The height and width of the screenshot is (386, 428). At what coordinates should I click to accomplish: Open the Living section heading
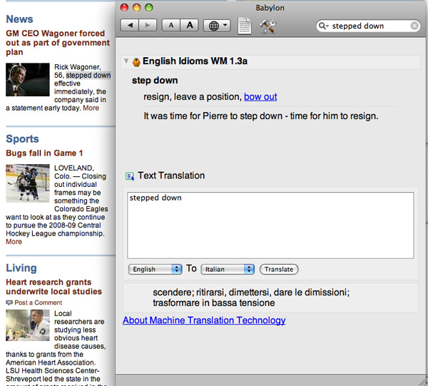[x=21, y=268]
